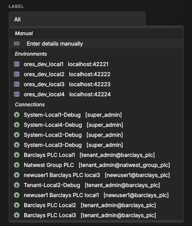Click the localhost:42223 address text
The image size is (192, 226).
click(90, 84)
